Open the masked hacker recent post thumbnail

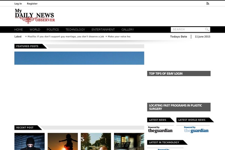click(x=29, y=141)
